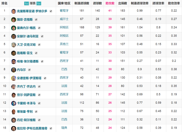Sort by the 进球数 column header
The image size is (182, 132).
[97, 3]
